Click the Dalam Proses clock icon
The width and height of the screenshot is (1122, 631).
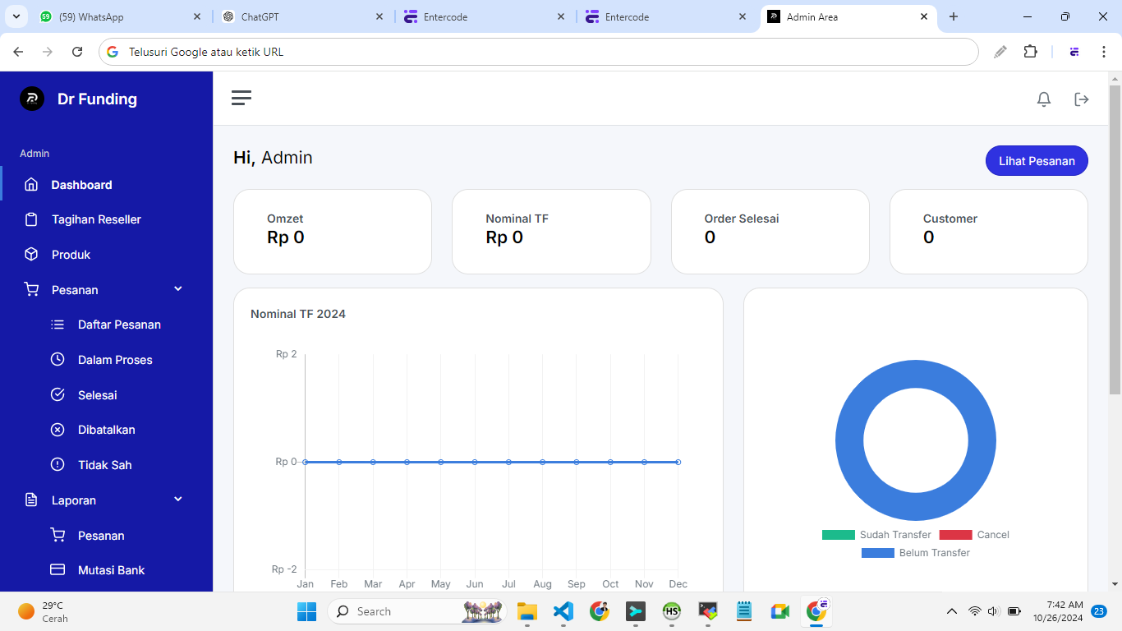57,359
